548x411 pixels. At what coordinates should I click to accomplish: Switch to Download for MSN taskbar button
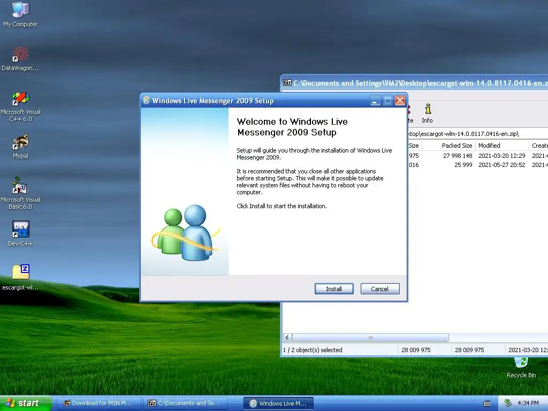tap(99, 403)
